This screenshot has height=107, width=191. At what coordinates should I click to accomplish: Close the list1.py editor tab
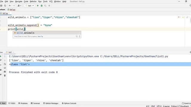click(10, 13)
